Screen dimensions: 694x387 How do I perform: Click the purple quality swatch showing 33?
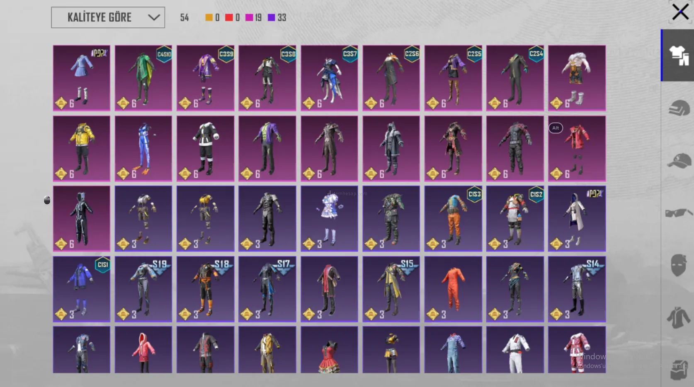[x=272, y=17]
